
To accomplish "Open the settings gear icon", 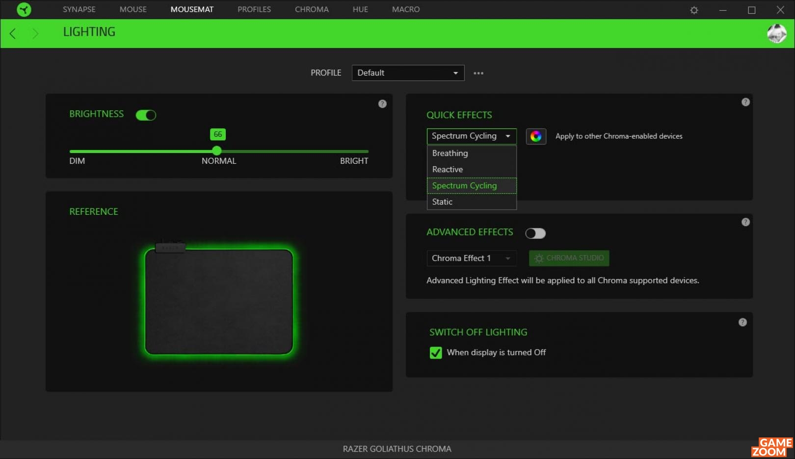I will coord(694,10).
